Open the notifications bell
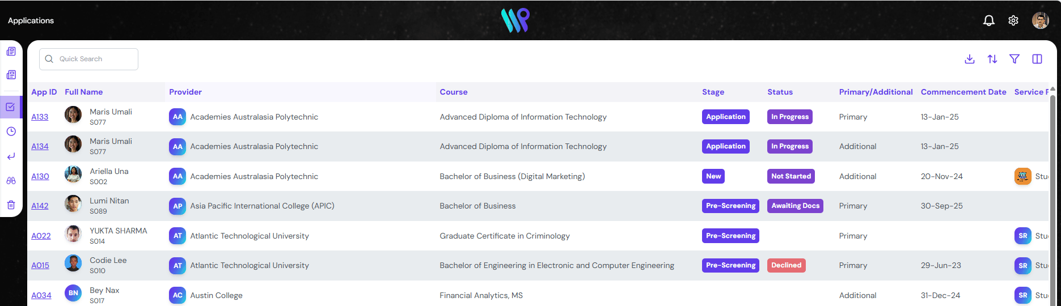Screen dimensions: 1061x306 (988, 20)
